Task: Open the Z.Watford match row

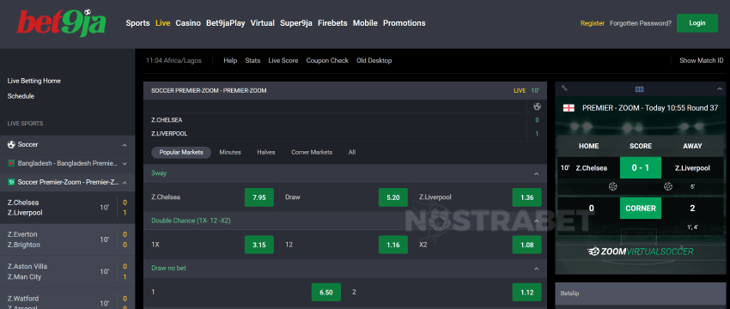Action: pyautogui.click(x=68, y=300)
